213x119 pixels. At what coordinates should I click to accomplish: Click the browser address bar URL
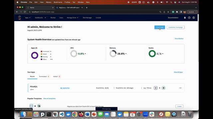pos(43,12)
